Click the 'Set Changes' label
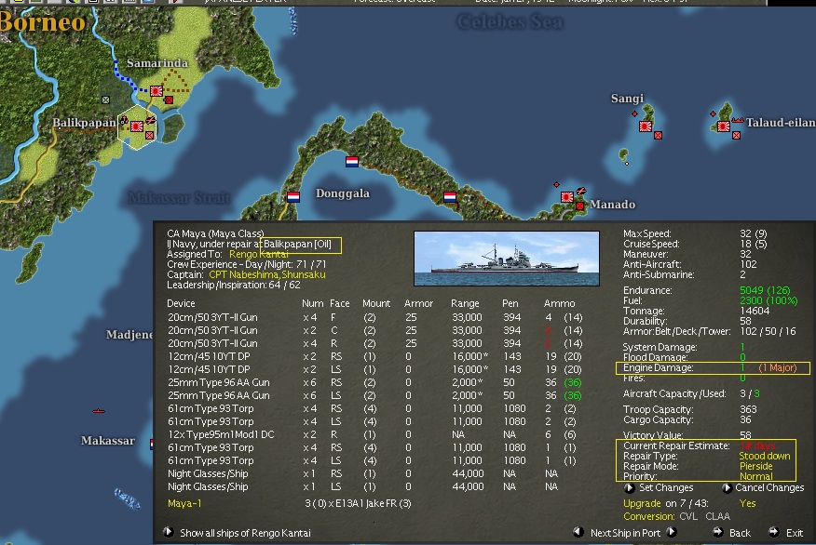Viewport: 816px width, 545px height. pyautogui.click(x=666, y=488)
